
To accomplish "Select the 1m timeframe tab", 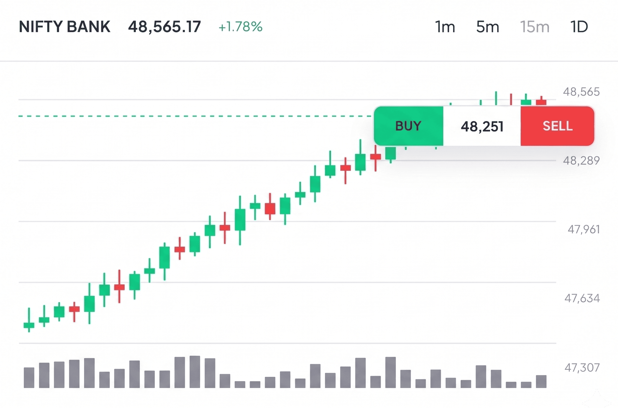I will pyautogui.click(x=445, y=27).
